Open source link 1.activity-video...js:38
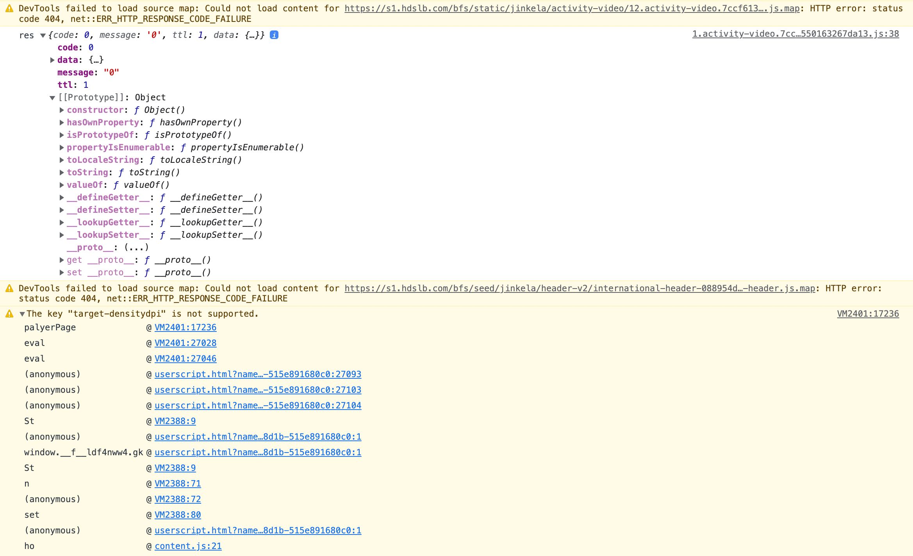 [x=795, y=34]
